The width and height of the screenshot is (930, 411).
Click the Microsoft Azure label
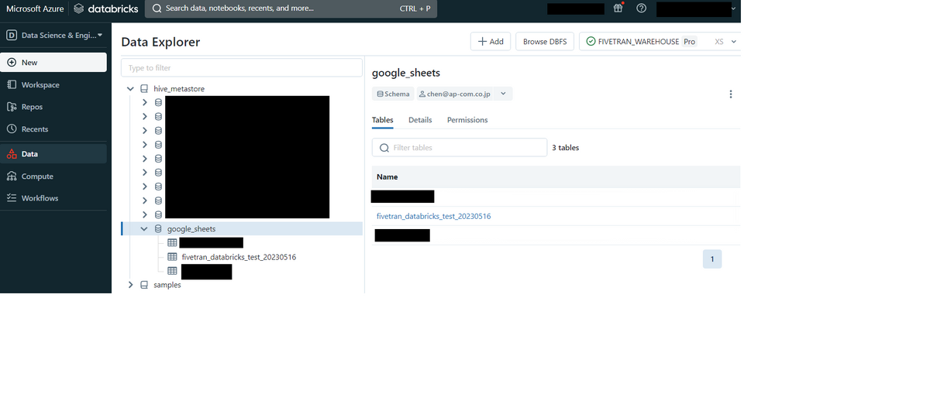[x=35, y=9]
